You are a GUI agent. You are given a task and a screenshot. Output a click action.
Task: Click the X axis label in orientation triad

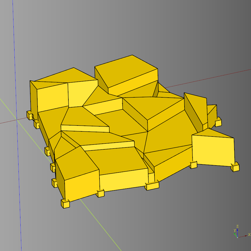249,235
